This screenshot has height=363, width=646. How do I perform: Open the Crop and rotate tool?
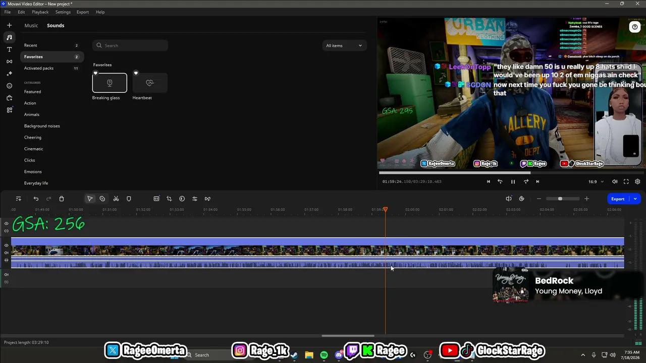tap(169, 199)
